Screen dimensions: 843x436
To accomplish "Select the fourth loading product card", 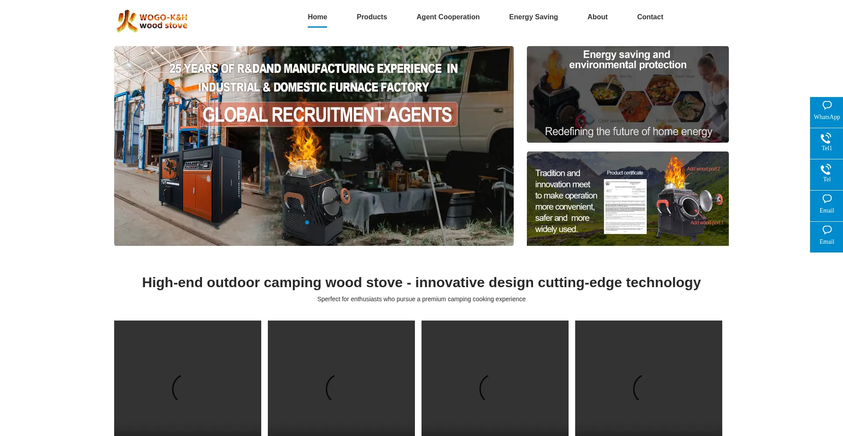I will pos(648,378).
